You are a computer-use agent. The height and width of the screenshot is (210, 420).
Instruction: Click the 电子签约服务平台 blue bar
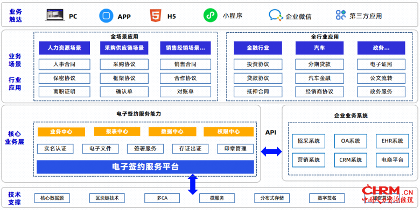pyautogui.click(x=145, y=166)
